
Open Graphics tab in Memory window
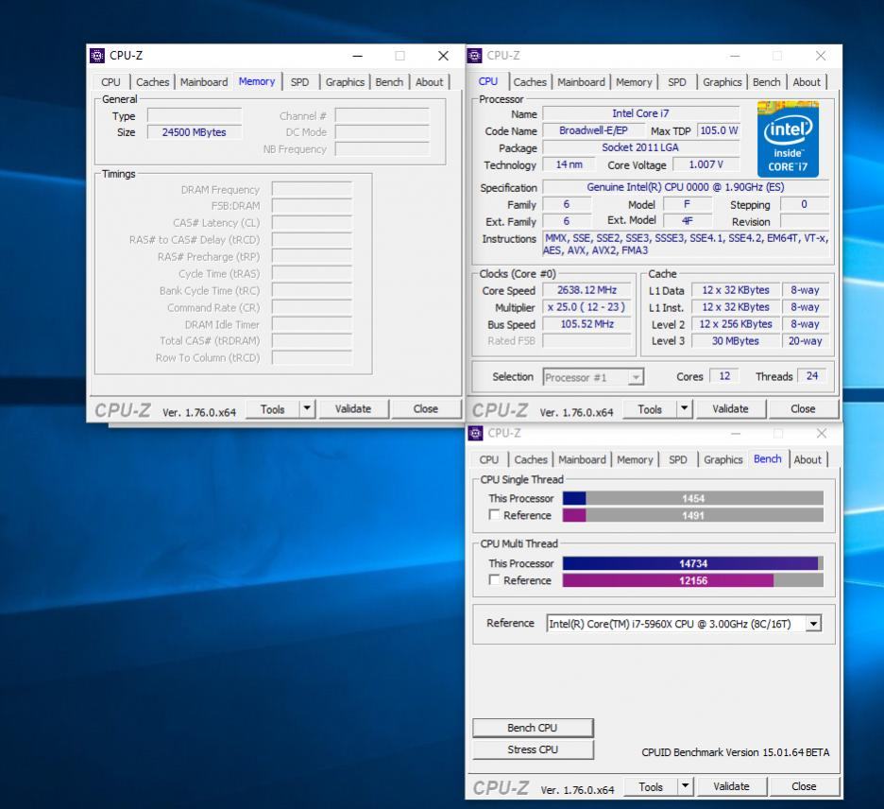pyautogui.click(x=345, y=82)
